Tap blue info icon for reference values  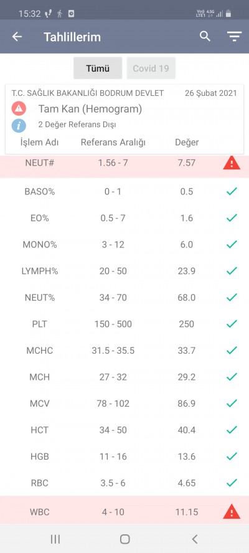click(19, 125)
